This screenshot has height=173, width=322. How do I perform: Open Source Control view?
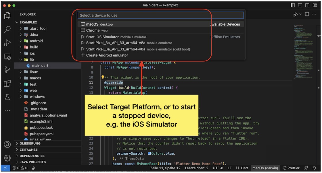click(x=7, y=70)
